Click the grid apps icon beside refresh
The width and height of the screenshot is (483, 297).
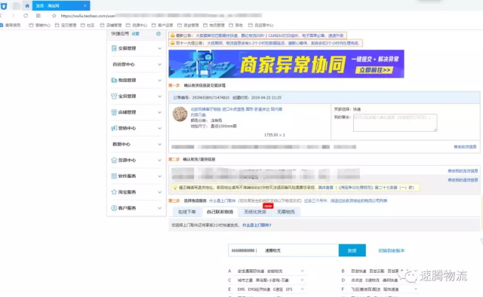coord(38,15)
